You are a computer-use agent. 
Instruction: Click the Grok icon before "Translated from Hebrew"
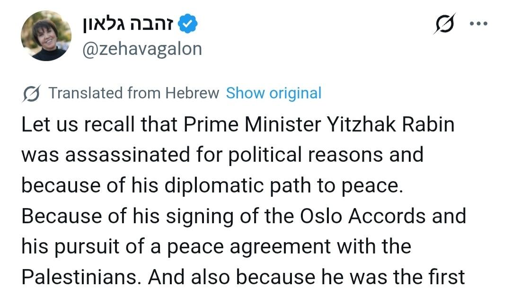31,93
